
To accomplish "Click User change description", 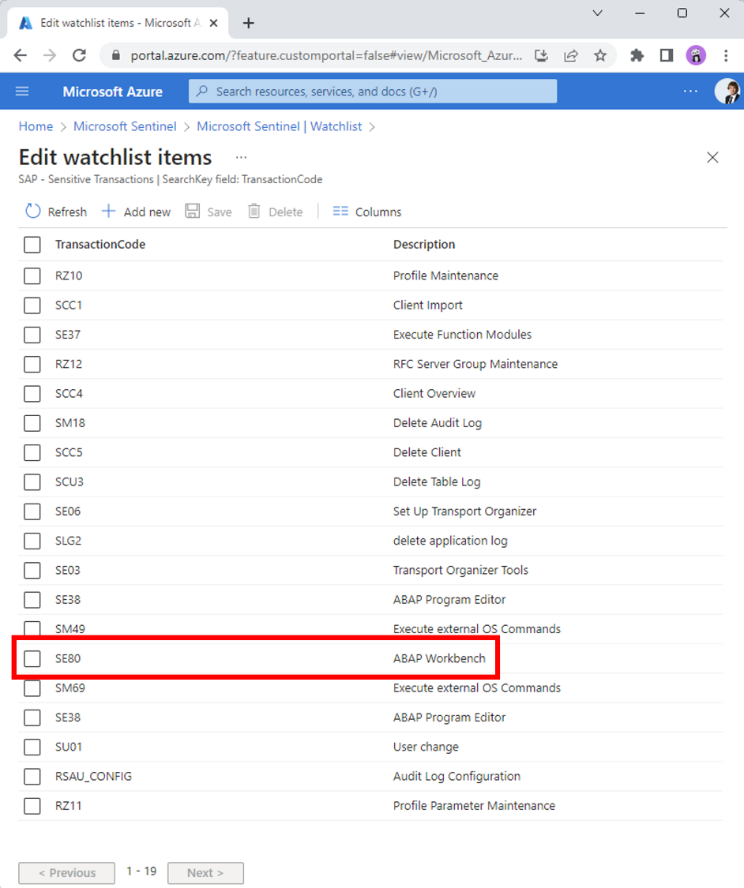I will pyautogui.click(x=426, y=747).
